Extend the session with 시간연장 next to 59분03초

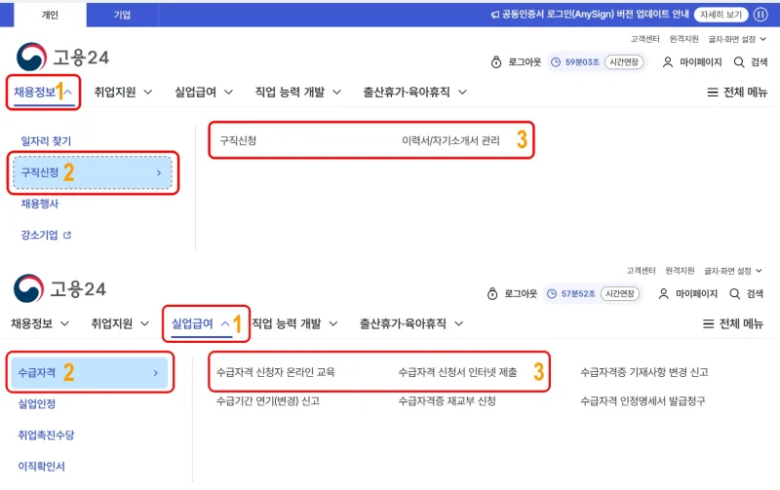624,62
